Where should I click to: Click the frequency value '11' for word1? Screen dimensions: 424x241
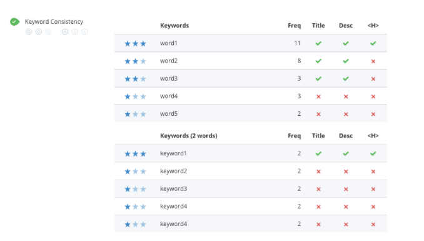click(x=298, y=43)
